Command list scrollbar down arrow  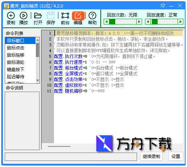(x=38, y=80)
